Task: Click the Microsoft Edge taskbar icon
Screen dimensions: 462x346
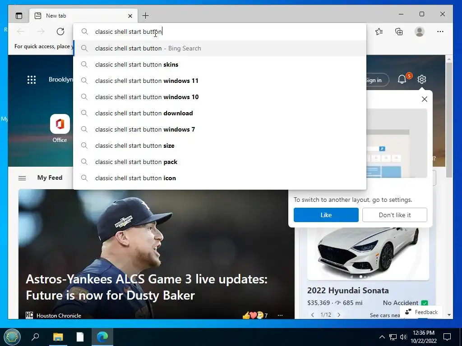Action: 102,337
